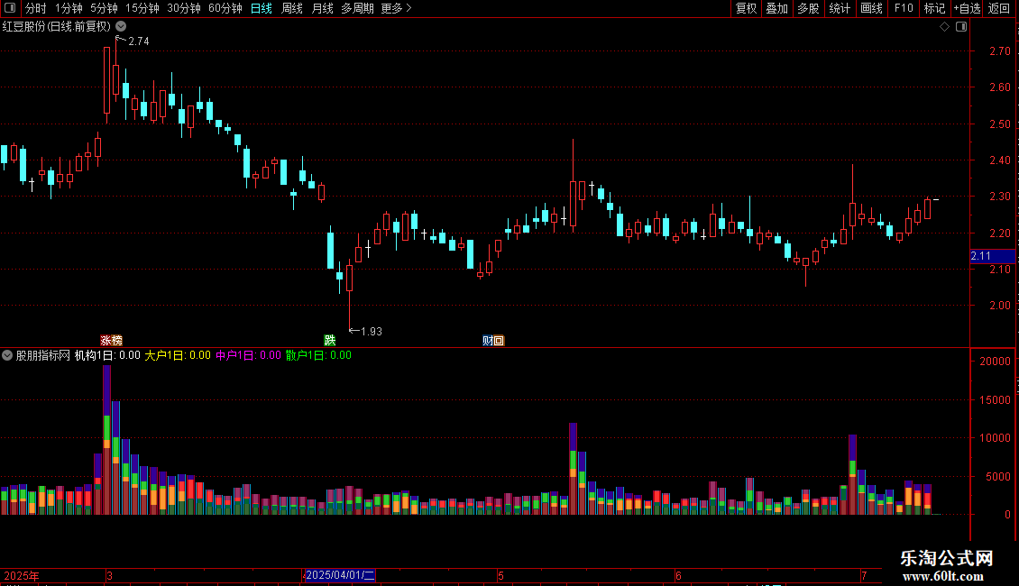
Task: Open the 统计 statistics tool
Action: pos(839,8)
